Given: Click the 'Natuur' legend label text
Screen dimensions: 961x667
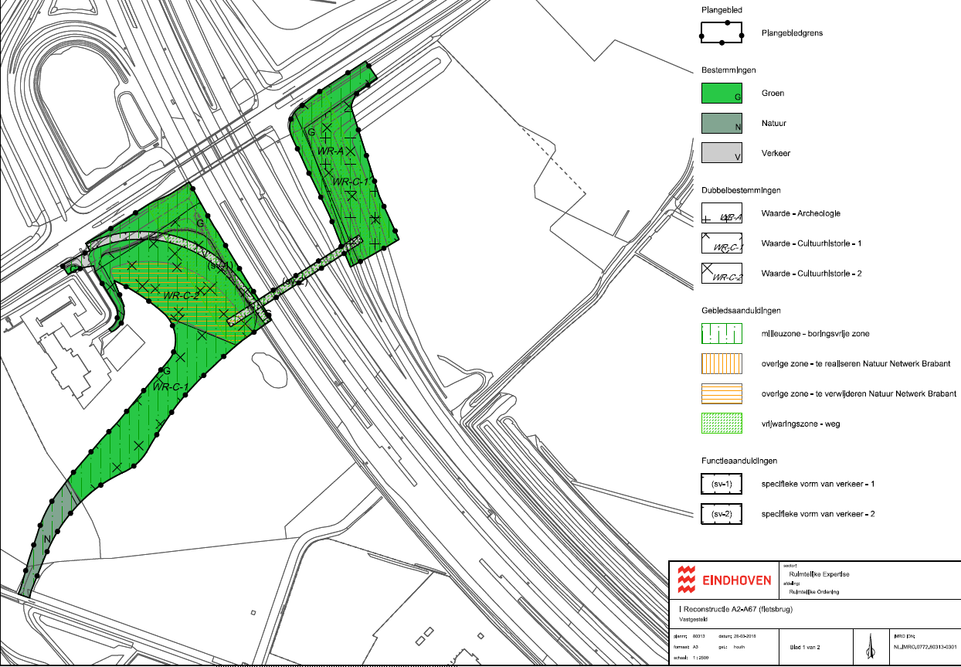Looking at the screenshot, I should pos(774,124).
